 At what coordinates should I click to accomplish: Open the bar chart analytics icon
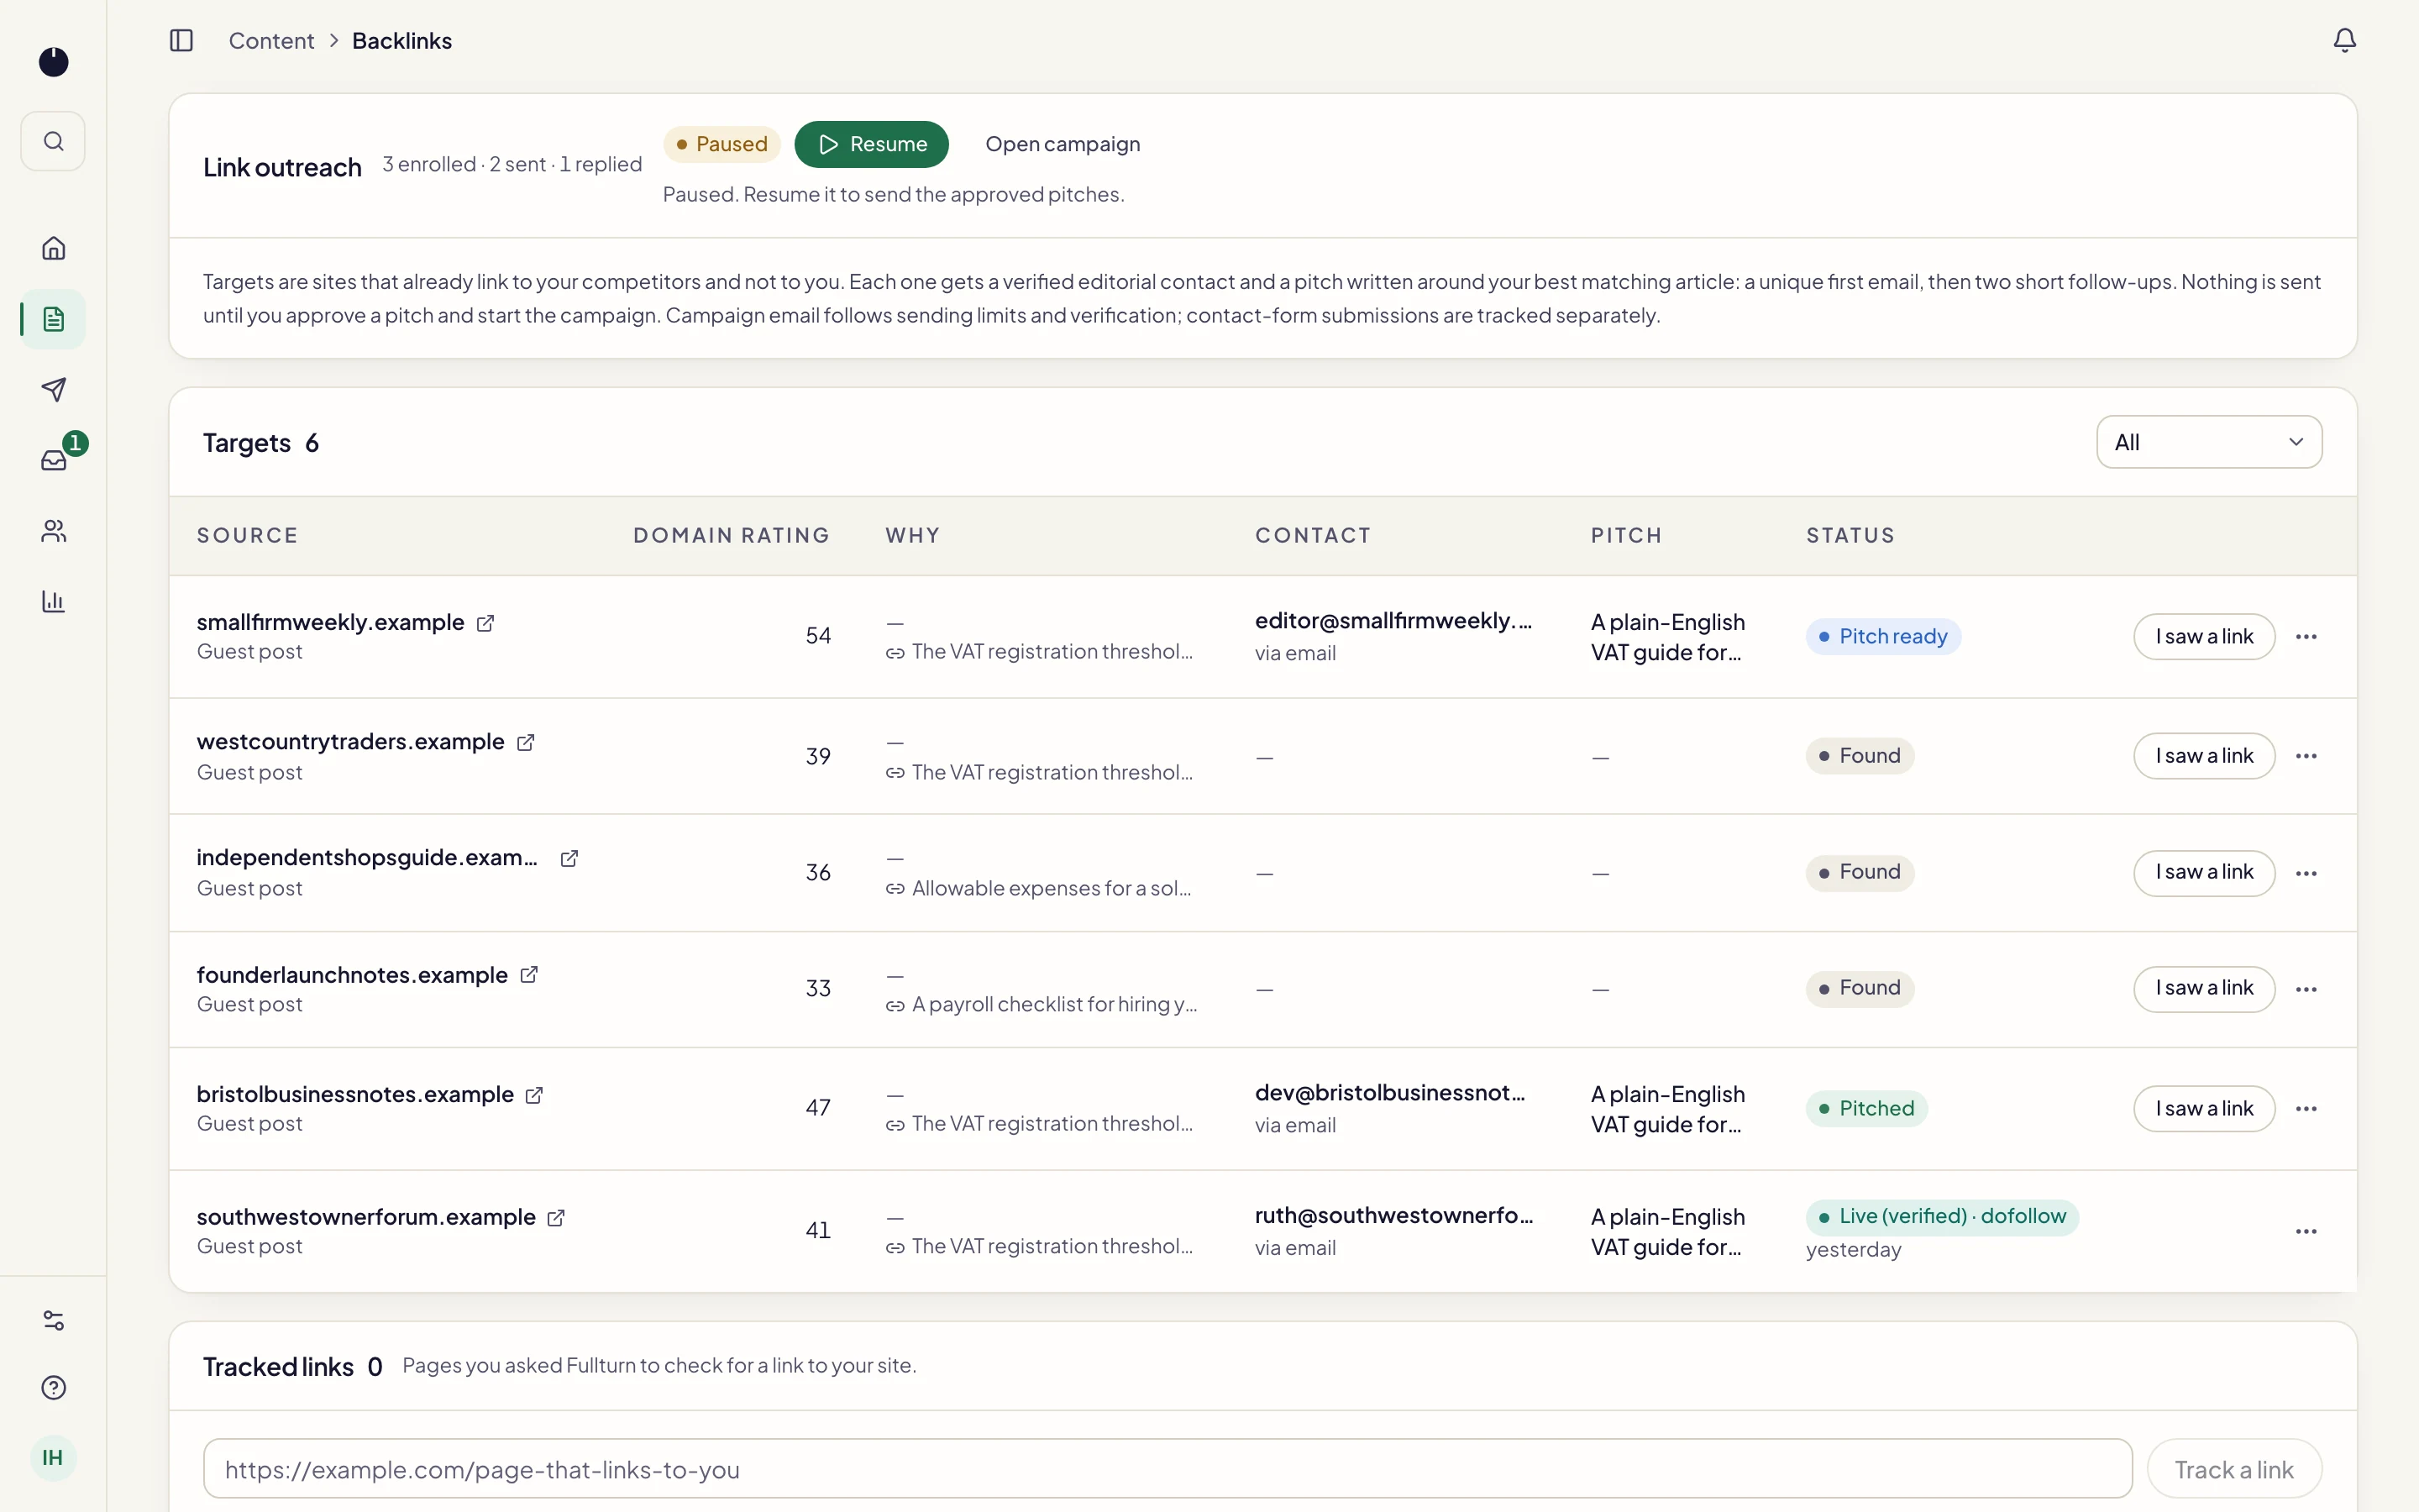53,601
